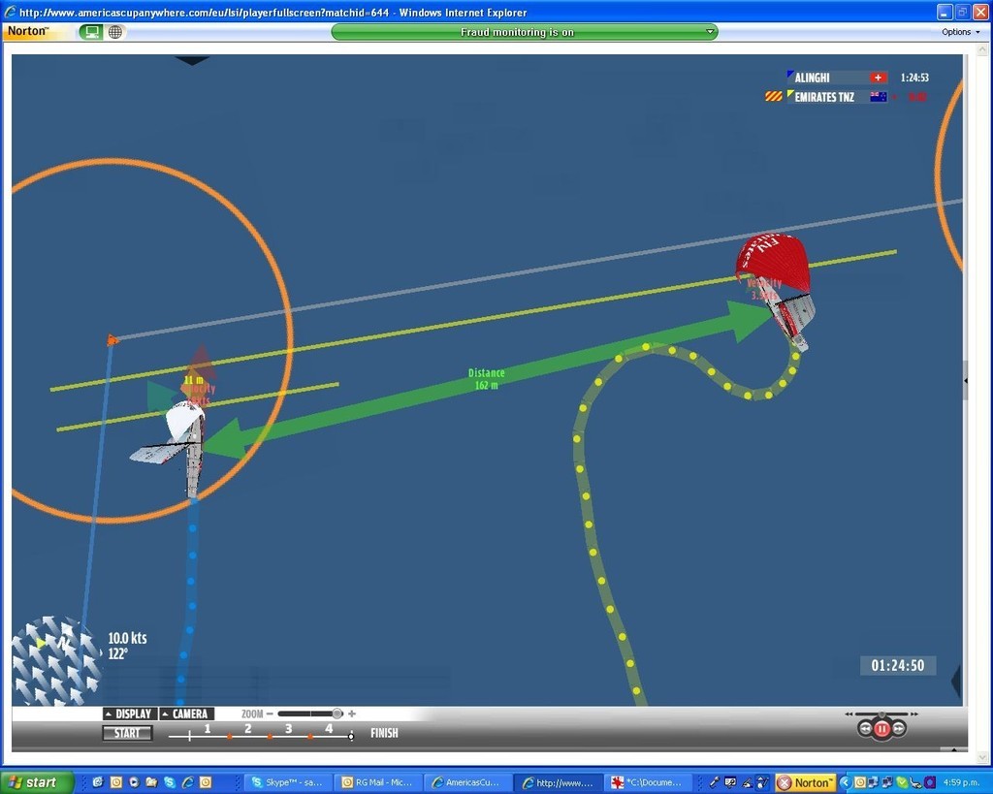Open Norton toolbar Options menu
This screenshot has height=794, width=993.
point(961,32)
